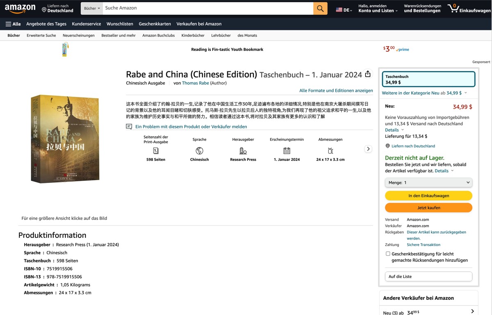492x315 pixels.
Task: Click the globe language icon above Chinesisch
Action: (199, 151)
